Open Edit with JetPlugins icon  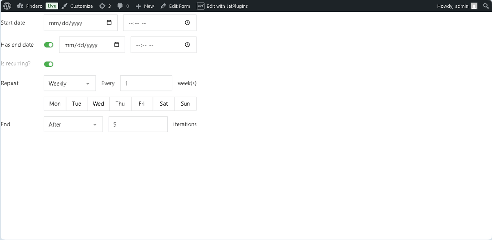tap(200, 6)
